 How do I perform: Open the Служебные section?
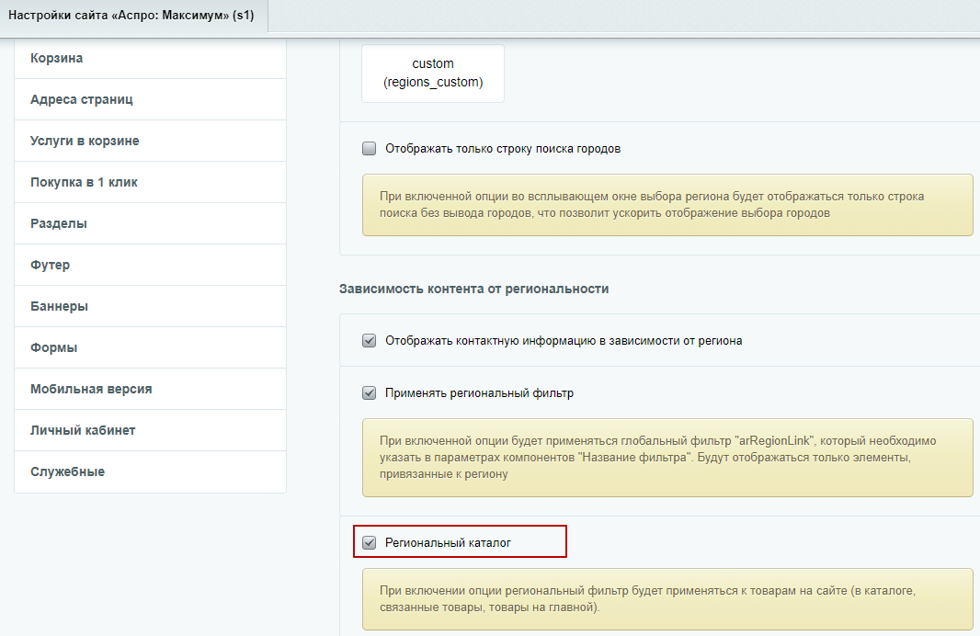point(150,471)
